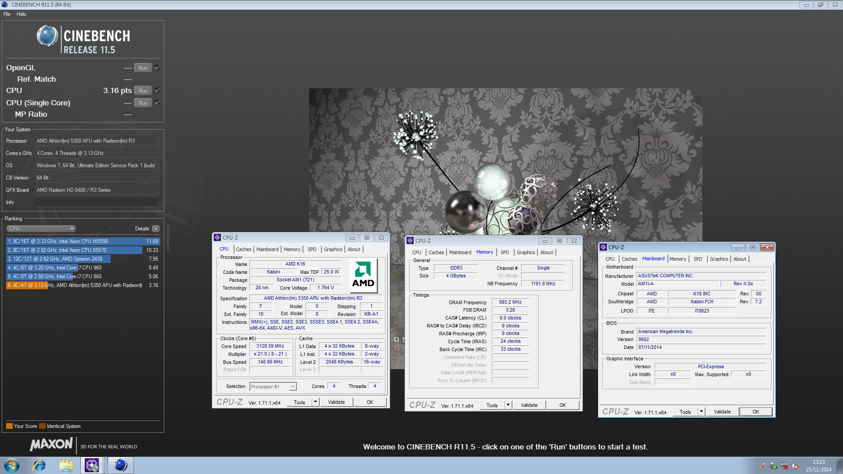
Task: Open Windows Explorer folder taskbar icon
Action: click(x=66, y=466)
